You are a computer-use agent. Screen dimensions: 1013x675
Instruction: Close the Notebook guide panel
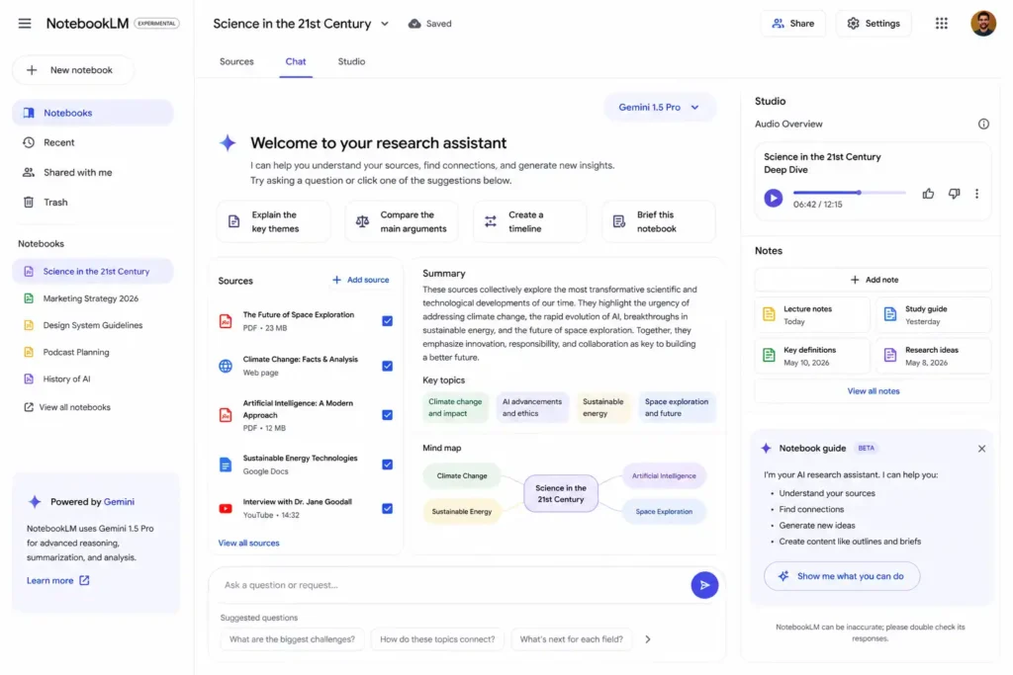[x=981, y=449]
